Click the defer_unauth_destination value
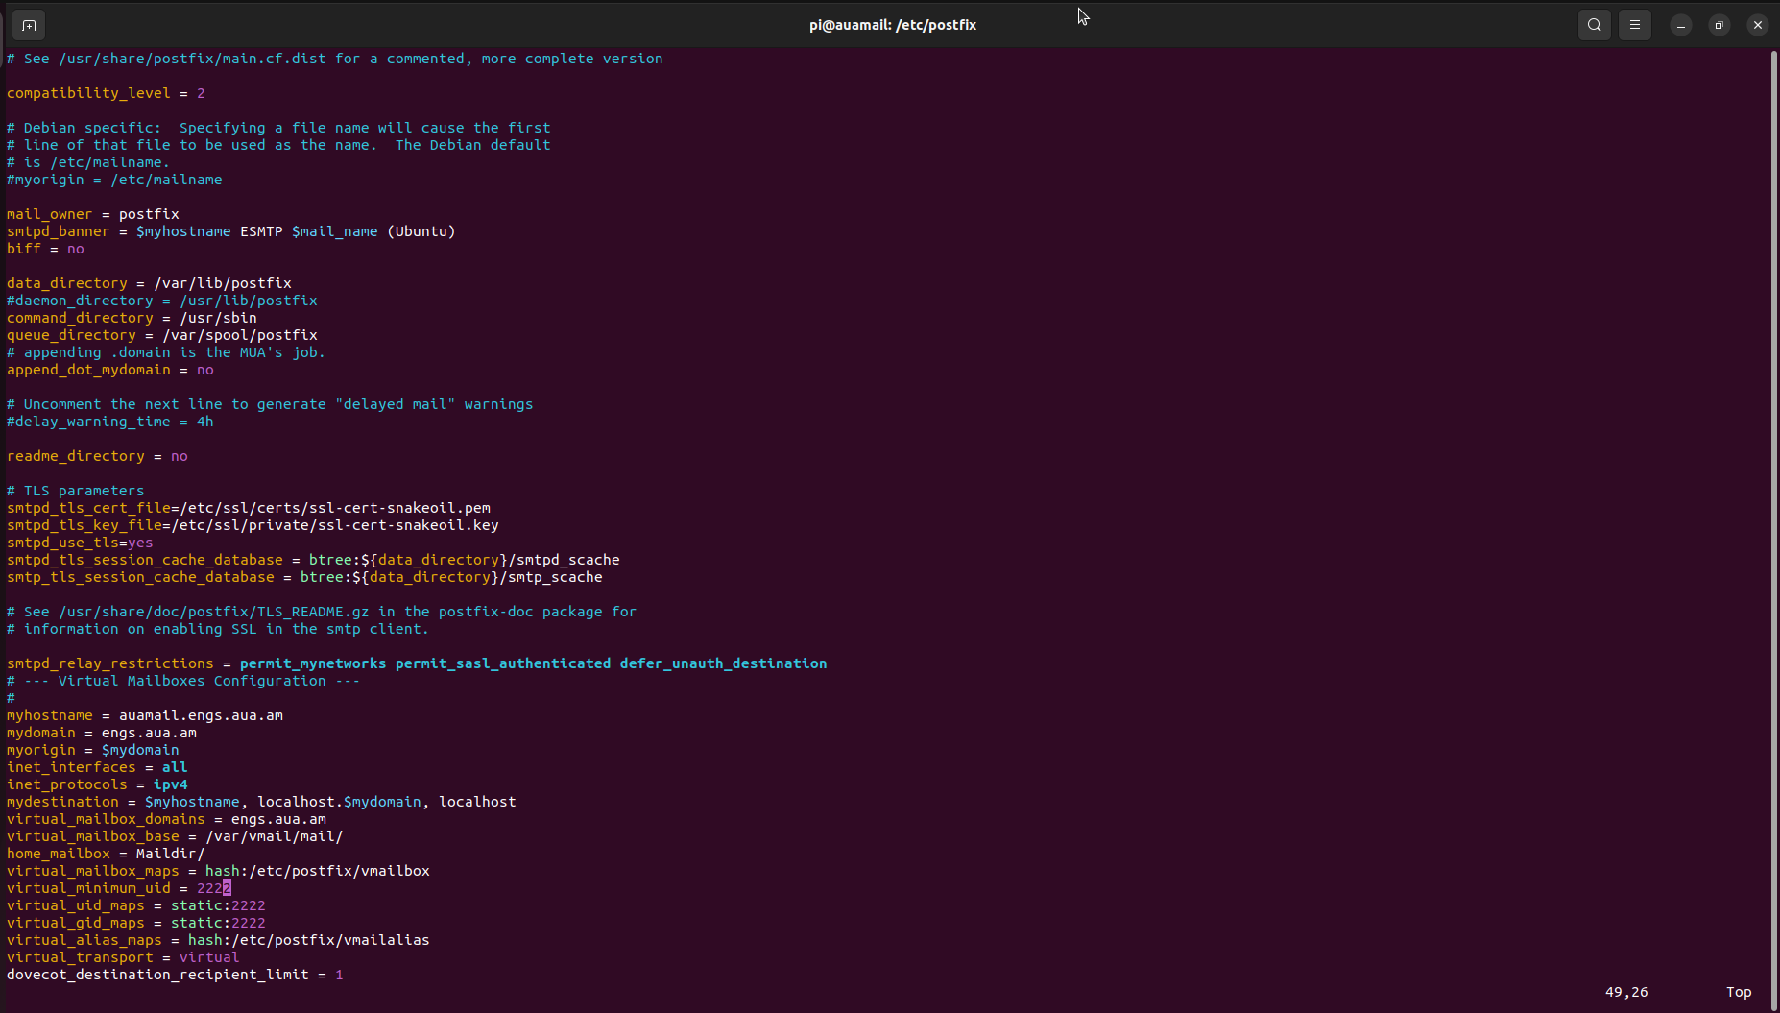Screen dimensions: 1780x1013 tap(723, 663)
